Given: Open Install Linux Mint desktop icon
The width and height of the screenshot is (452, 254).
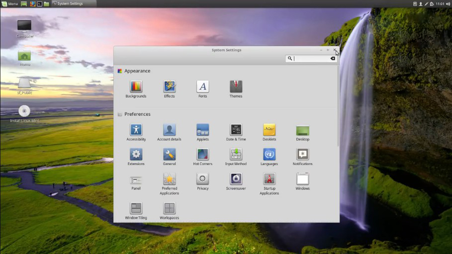Looking at the screenshot, I should (24, 114).
